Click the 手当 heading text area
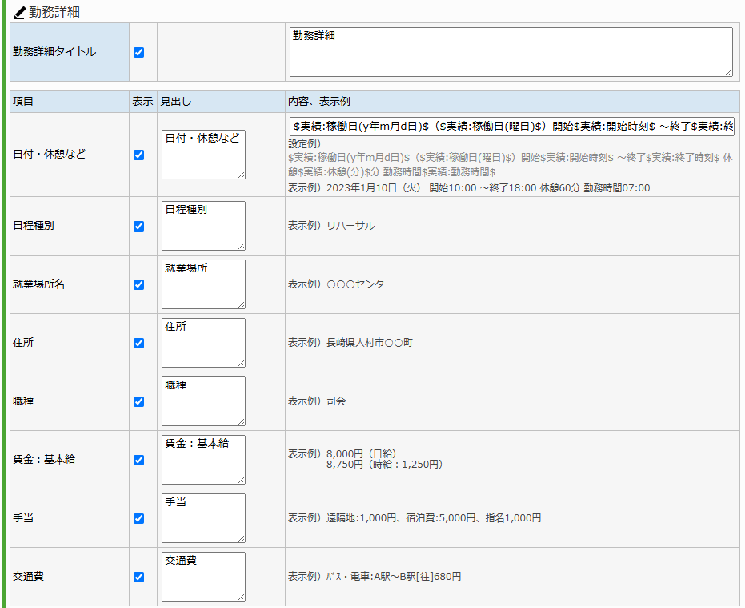 click(x=203, y=518)
